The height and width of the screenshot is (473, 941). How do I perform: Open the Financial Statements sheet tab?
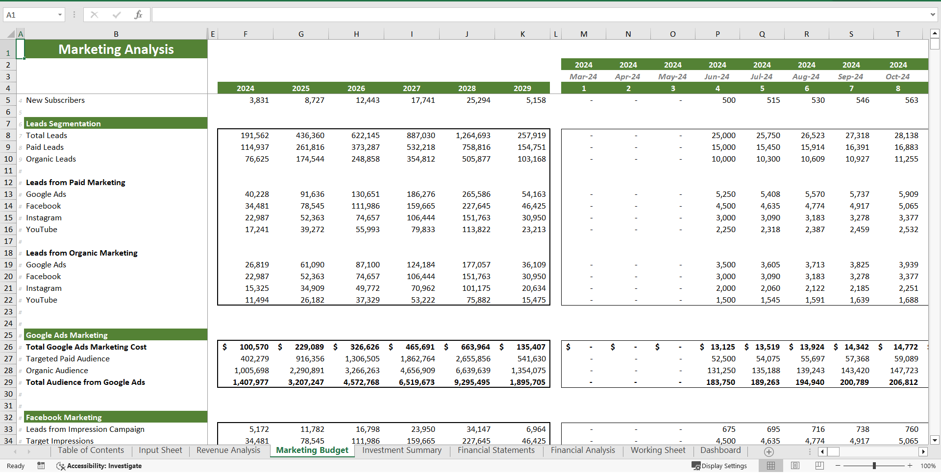coord(496,450)
